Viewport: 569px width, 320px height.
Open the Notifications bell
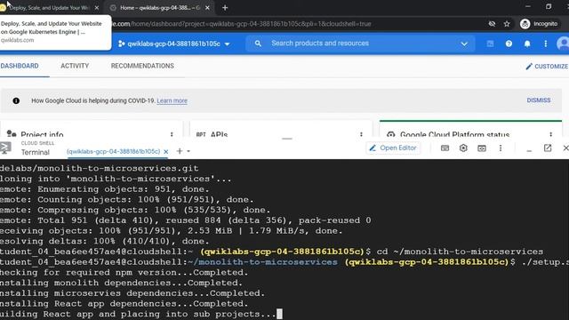point(527,44)
